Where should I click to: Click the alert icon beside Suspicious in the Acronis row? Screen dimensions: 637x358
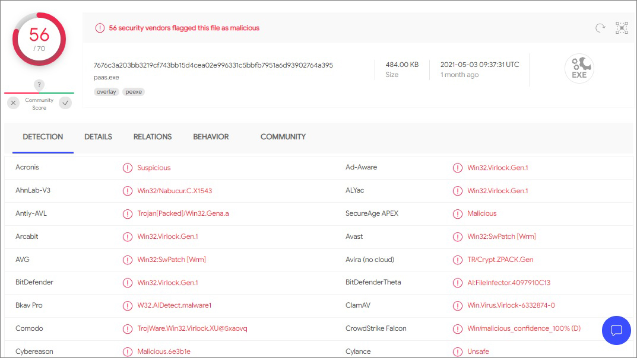[128, 168]
